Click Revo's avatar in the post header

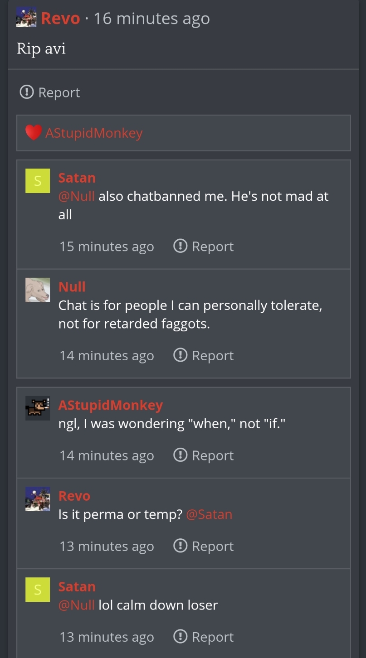tap(26, 18)
